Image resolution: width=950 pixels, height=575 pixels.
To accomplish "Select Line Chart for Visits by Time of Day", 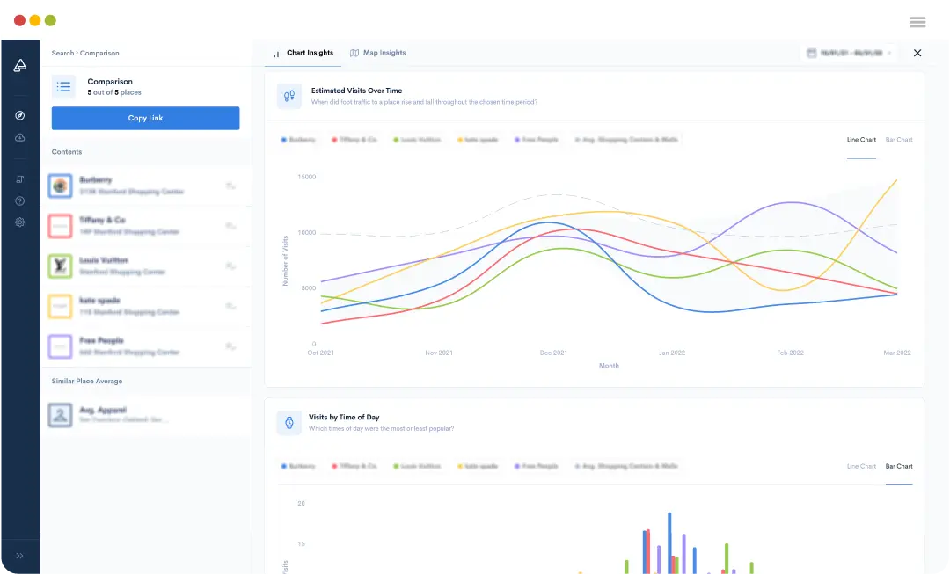I will click(861, 467).
